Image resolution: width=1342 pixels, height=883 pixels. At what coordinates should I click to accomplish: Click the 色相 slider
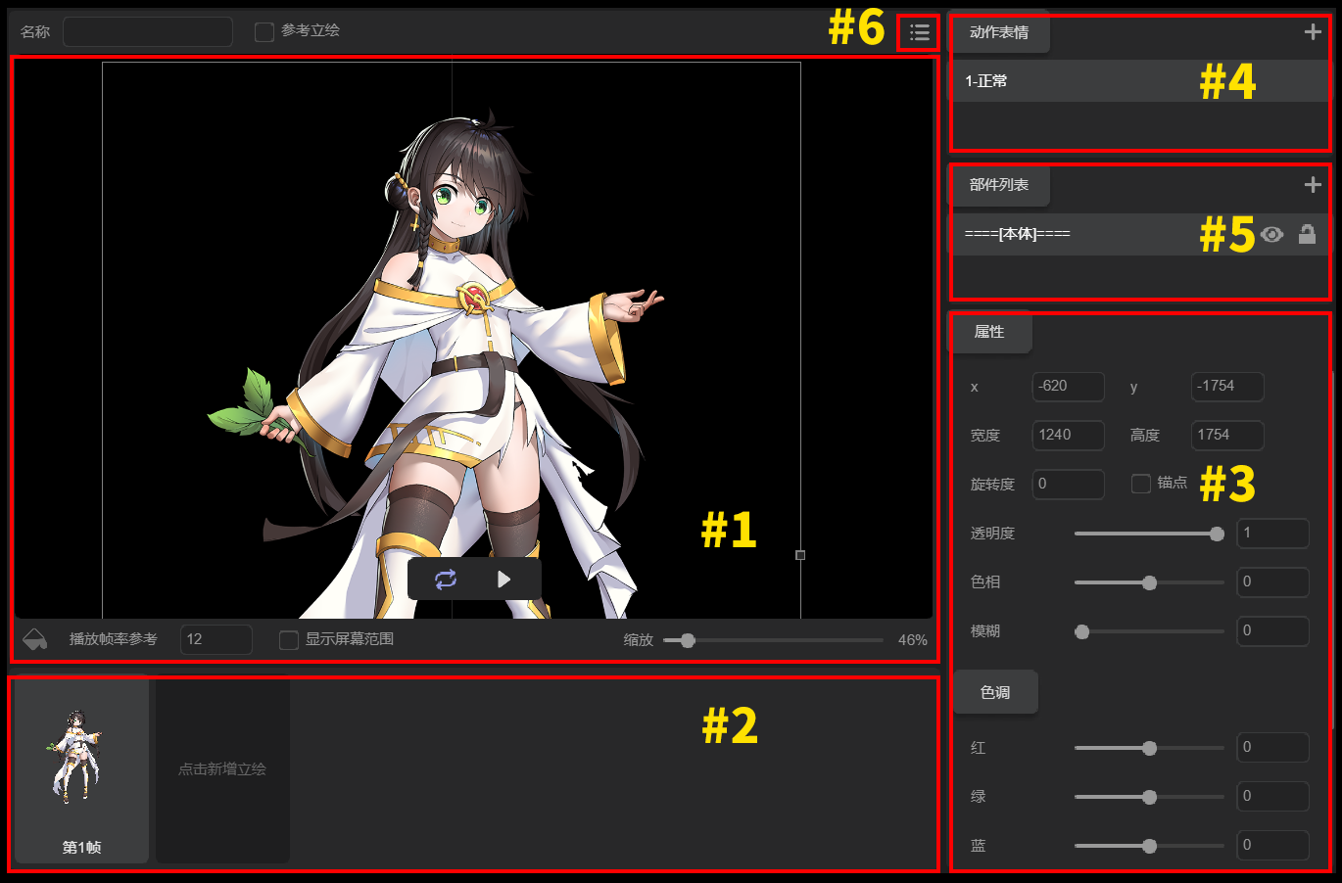point(1149,582)
